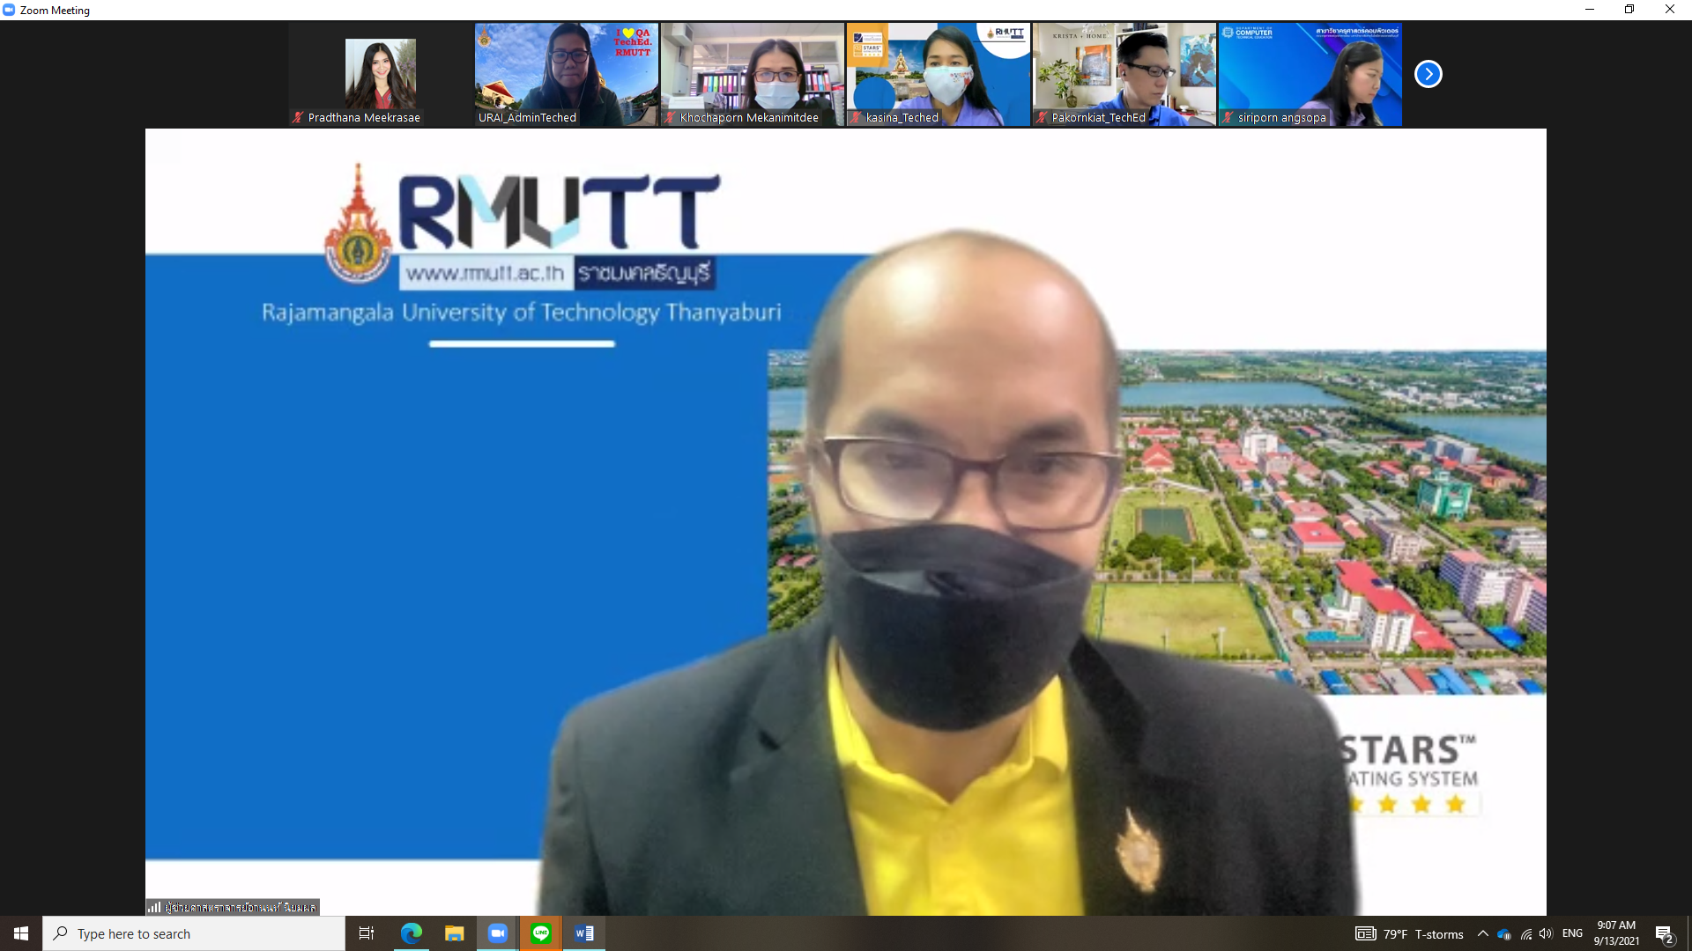
Task: Open the Wi-Fi network tray icon
Action: (1525, 934)
